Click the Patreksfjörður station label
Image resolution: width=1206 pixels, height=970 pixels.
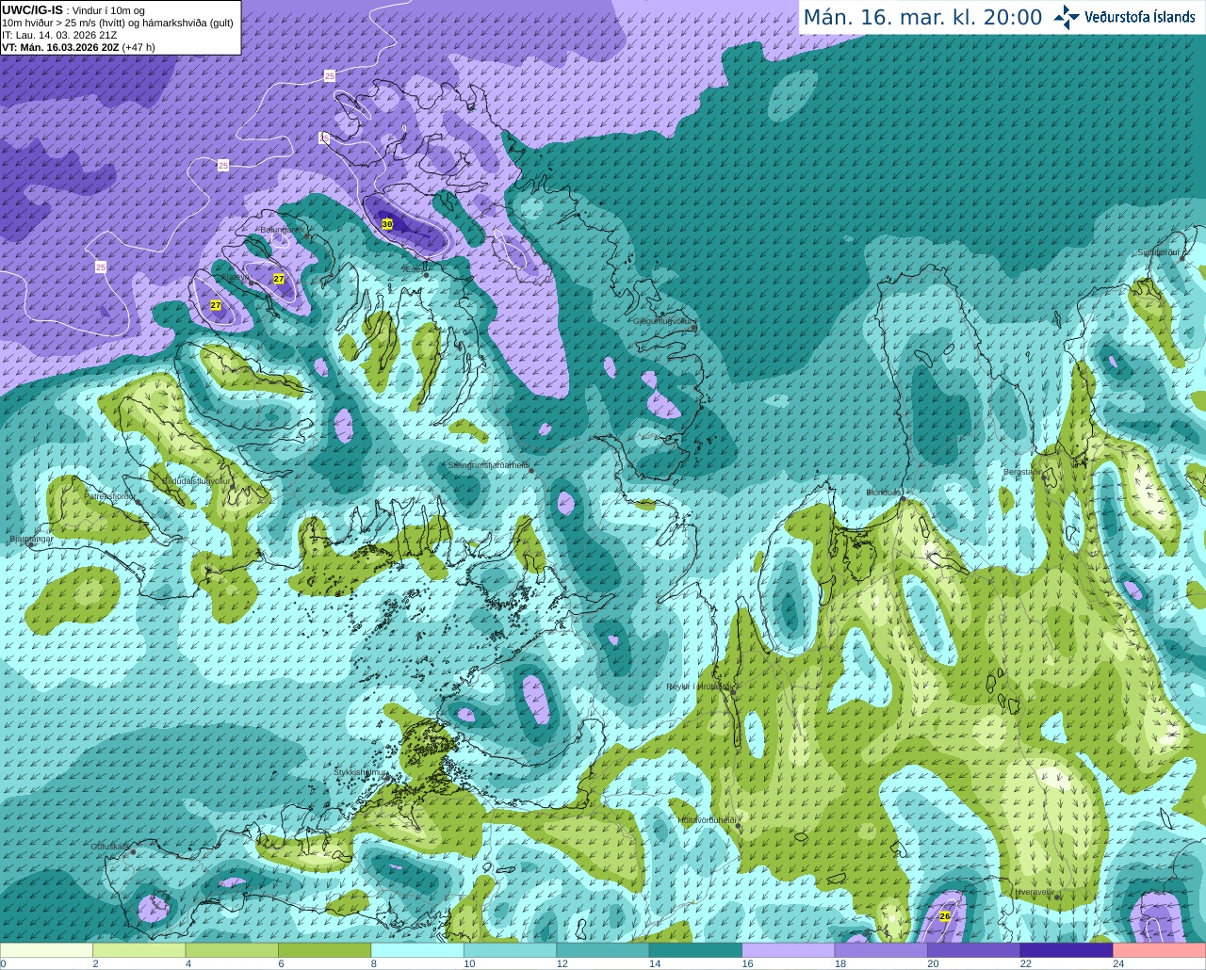110,495
